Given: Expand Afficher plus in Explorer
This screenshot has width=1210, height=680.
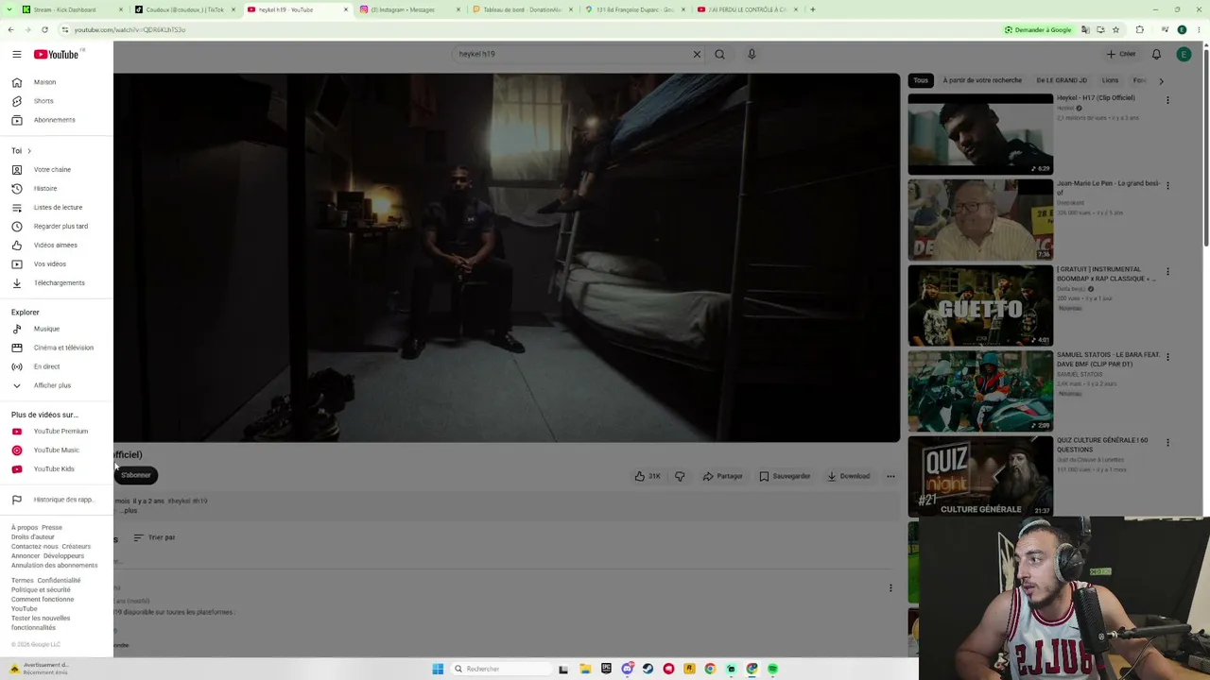Looking at the screenshot, I should [52, 385].
